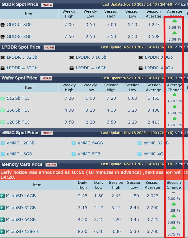
Task: Click the M icon beside MicroSD 32GB
Action: click(2, 208)
